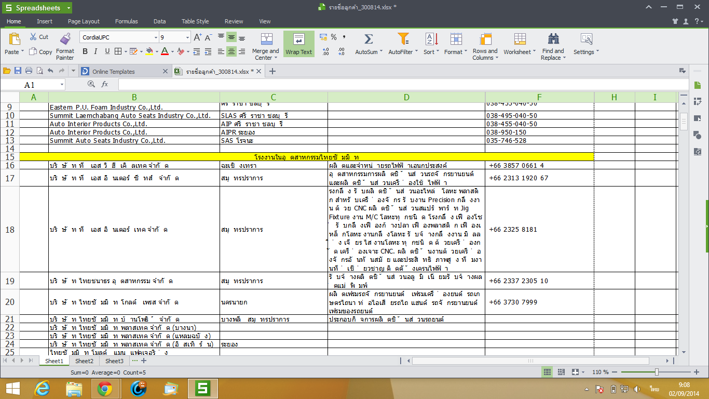This screenshot has height=399, width=709.
Task: Click the Settings wrench icon
Action: (587, 39)
